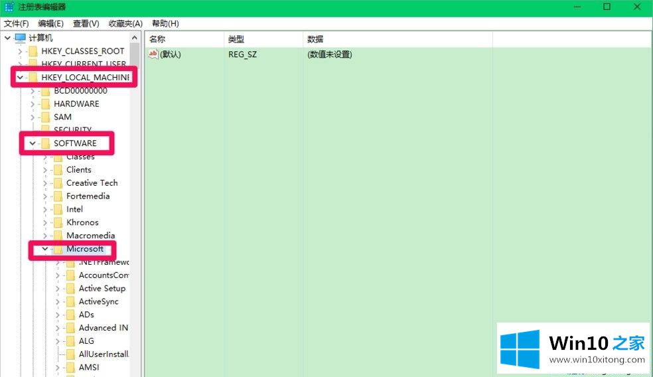Open the 查看(V) menu
This screenshot has width=653, height=377.
pyautogui.click(x=86, y=24)
